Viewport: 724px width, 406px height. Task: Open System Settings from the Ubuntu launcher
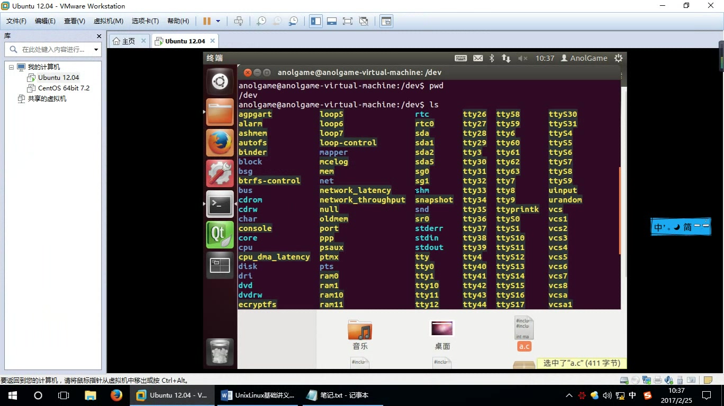pyautogui.click(x=220, y=173)
